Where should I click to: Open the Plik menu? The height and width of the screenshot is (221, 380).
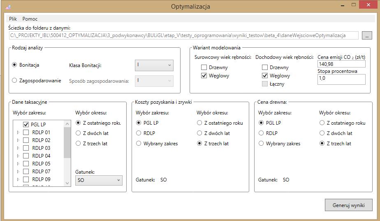[x=13, y=19]
